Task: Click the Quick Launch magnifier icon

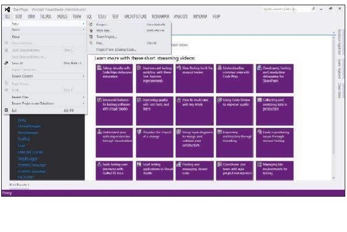Action: point(313,9)
